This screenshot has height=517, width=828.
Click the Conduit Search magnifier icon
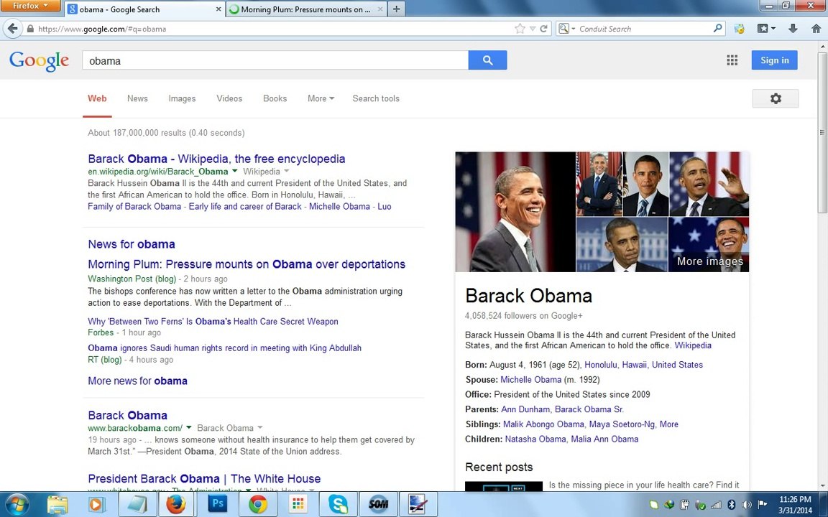(x=717, y=29)
